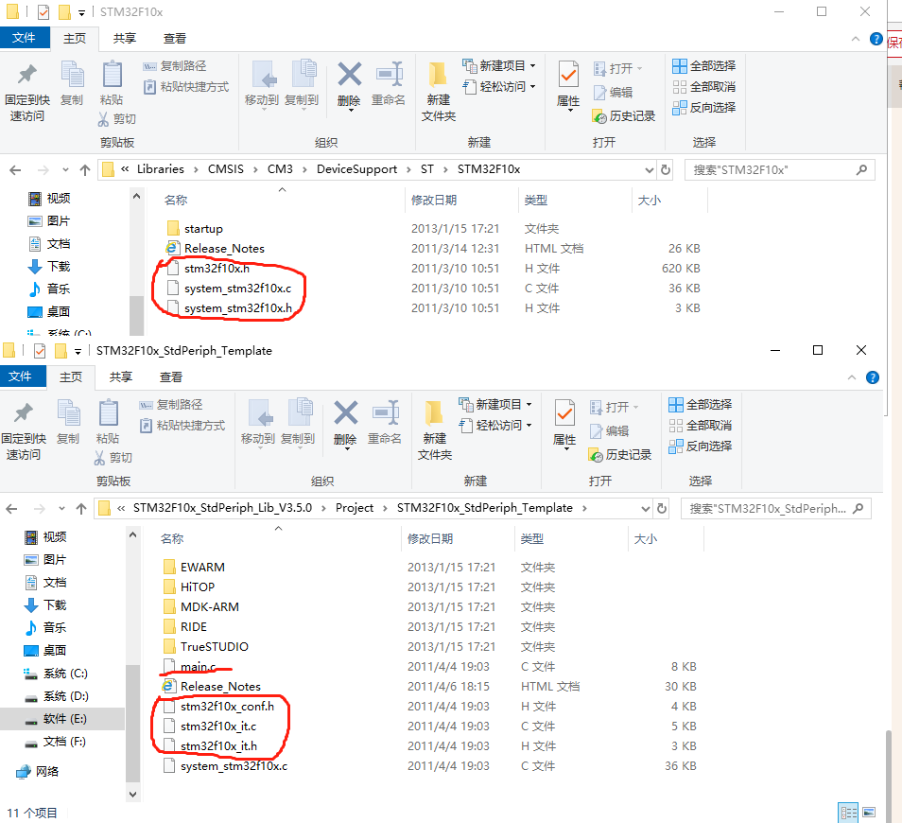Click Back arrow in top window navigation
Viewport: 902px width, 823px height.
click(x=15, y=169)
